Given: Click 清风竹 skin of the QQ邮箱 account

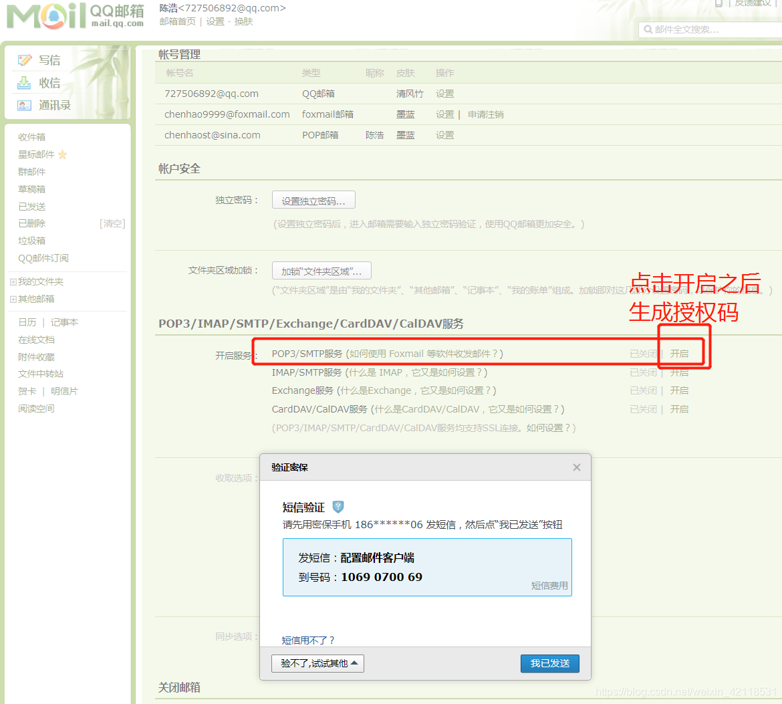Looking at the screenshot, I should [410, 94].
